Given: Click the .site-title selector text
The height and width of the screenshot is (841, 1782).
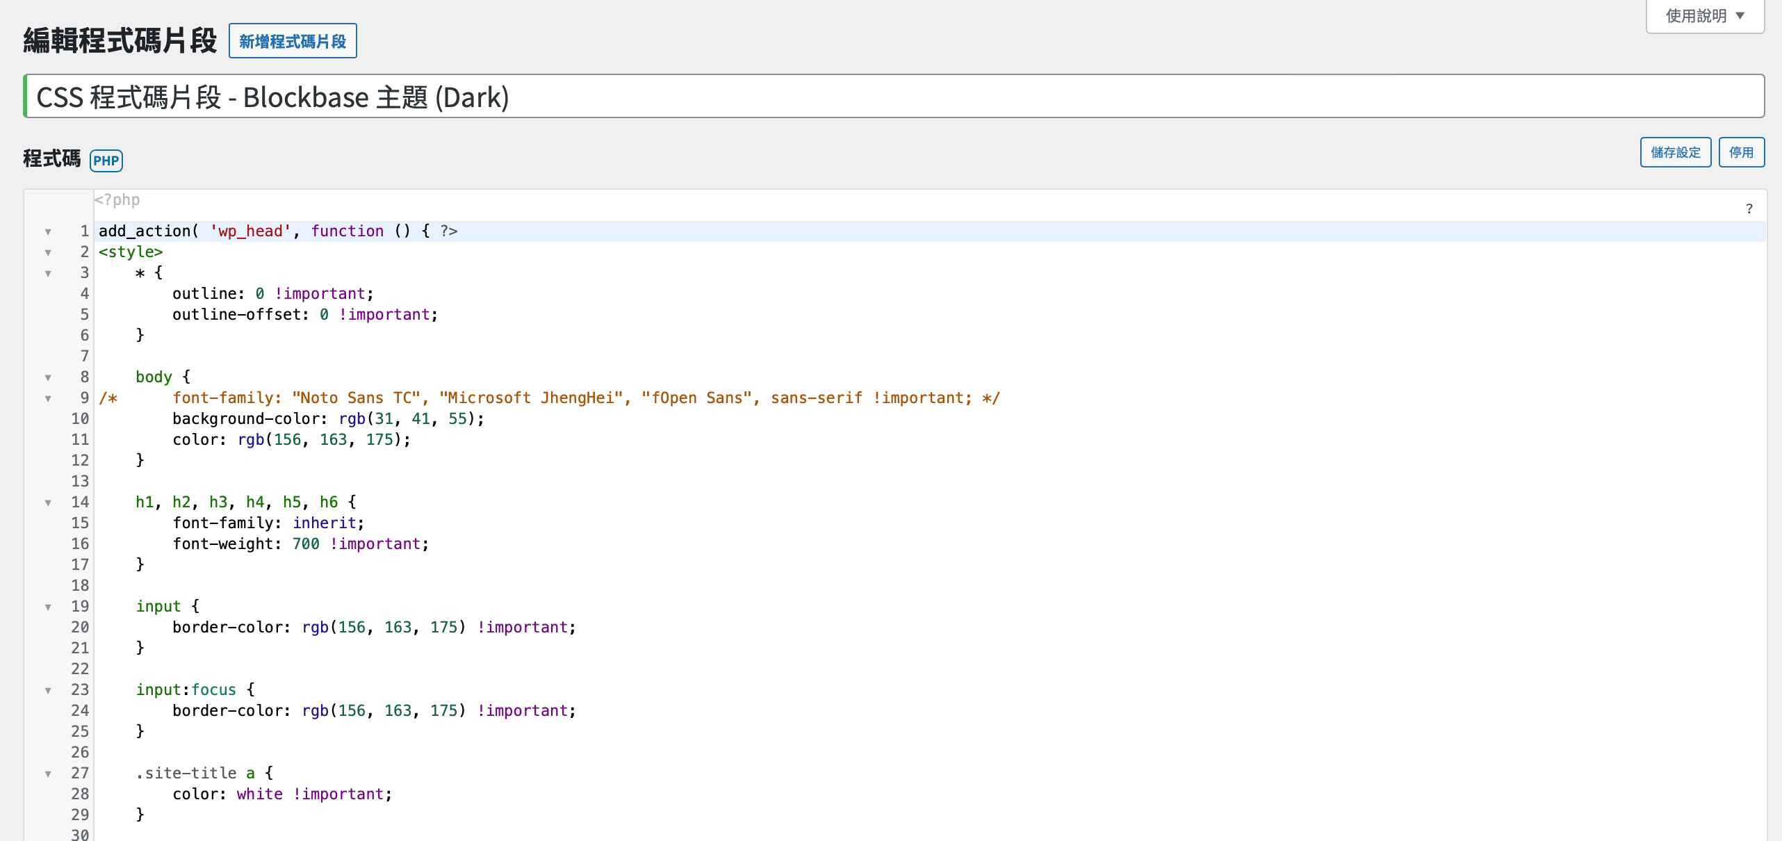Looking at the screenshot, I should click(186, 774).
